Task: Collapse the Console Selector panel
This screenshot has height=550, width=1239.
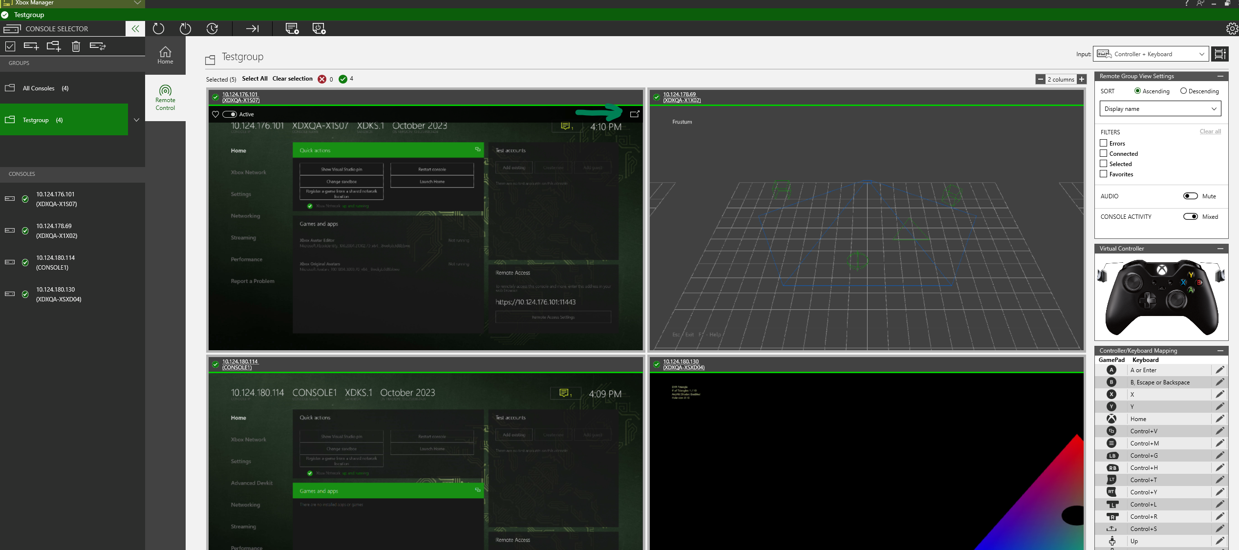Action: pos(135,29)
